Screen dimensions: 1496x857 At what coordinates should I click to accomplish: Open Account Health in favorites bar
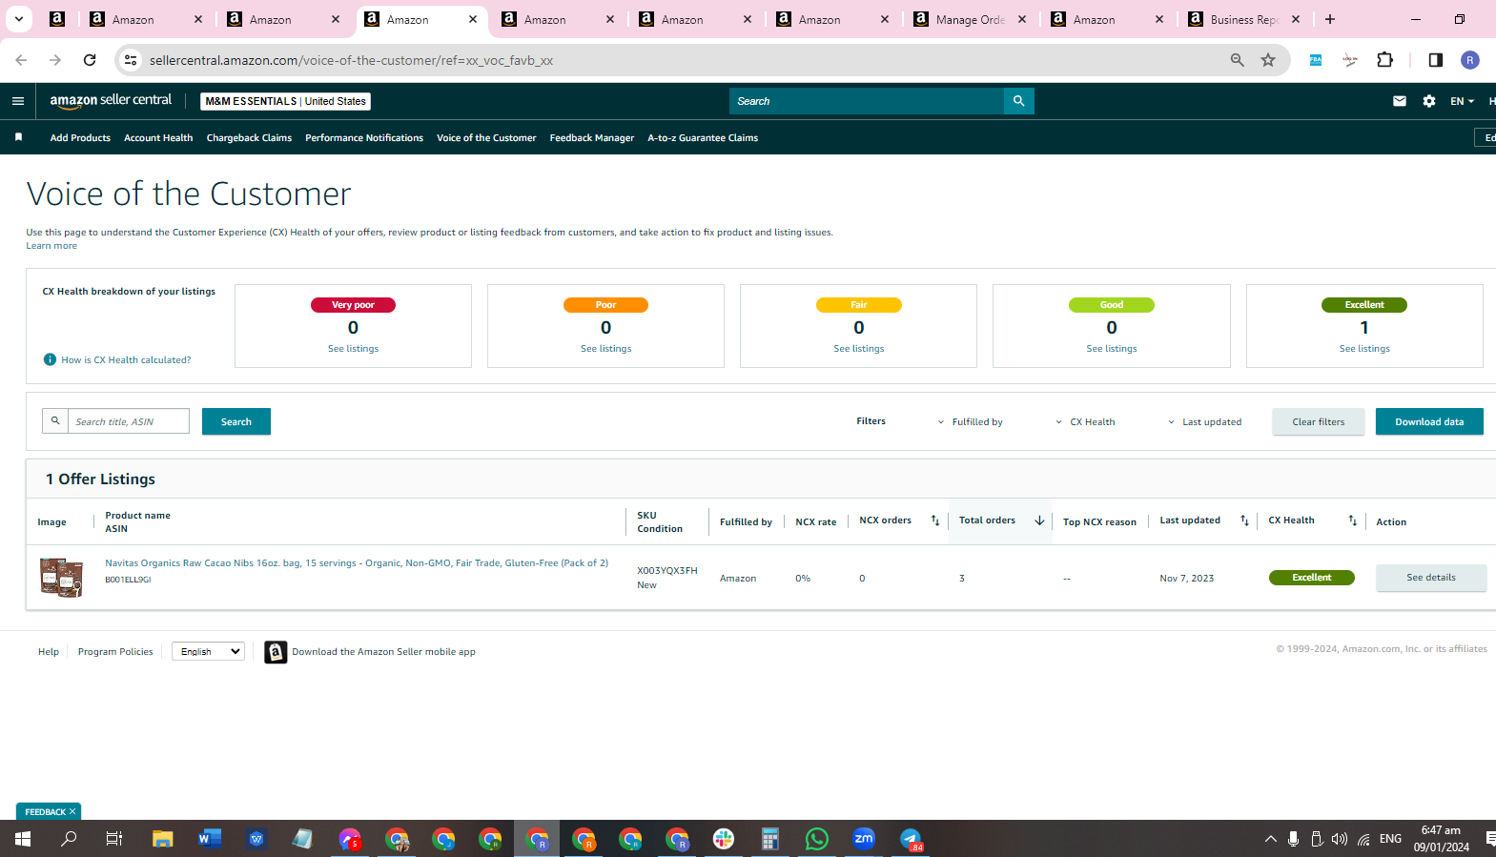coord(158,137)
